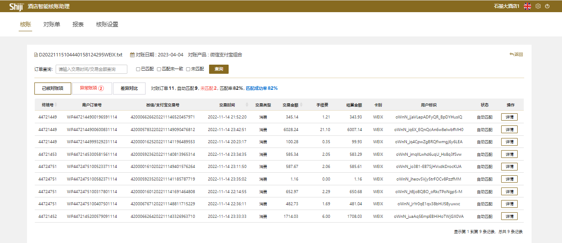Click the calendar icon beside 对账日期
Screen dimensions: 562x243
coord(132,55)
